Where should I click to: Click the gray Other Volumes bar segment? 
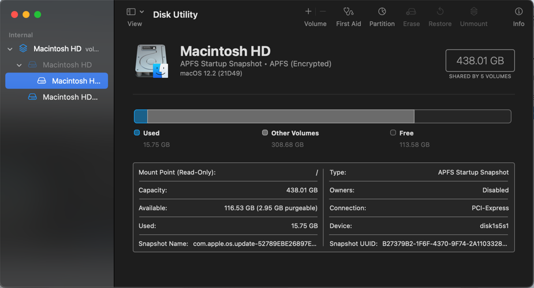tap(281, 116)
